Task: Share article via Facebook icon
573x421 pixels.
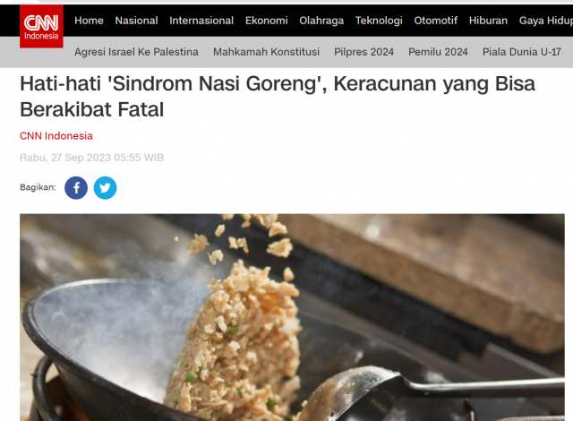Action: [76, 188]
